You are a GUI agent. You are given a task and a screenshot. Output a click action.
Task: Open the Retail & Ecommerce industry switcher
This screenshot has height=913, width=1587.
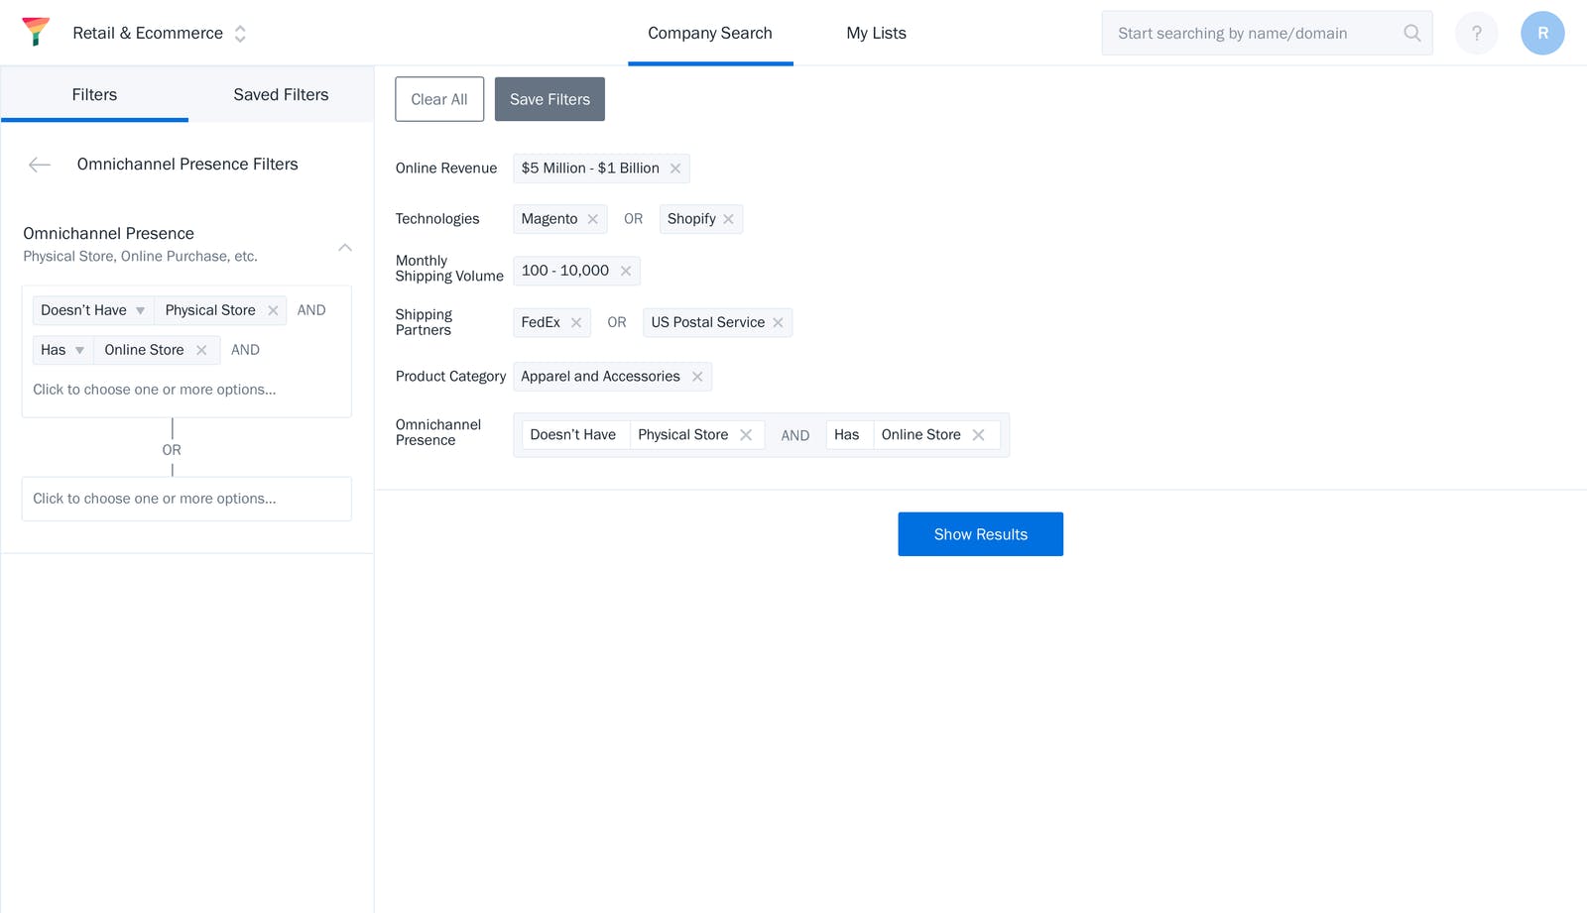coord(160,33)
